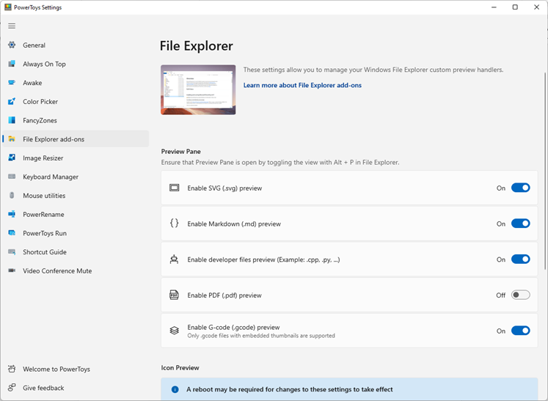The height and width of the screenshot is (401, 548).
Task: Toggle G-code (.gcode) preview off
Action: click(x=520, y=331)
